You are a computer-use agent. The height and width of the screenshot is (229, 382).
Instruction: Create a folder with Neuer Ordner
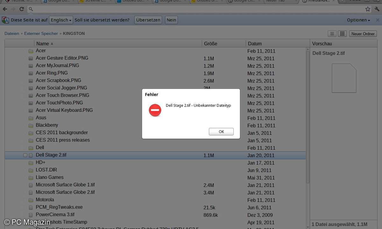click(363, 34)
